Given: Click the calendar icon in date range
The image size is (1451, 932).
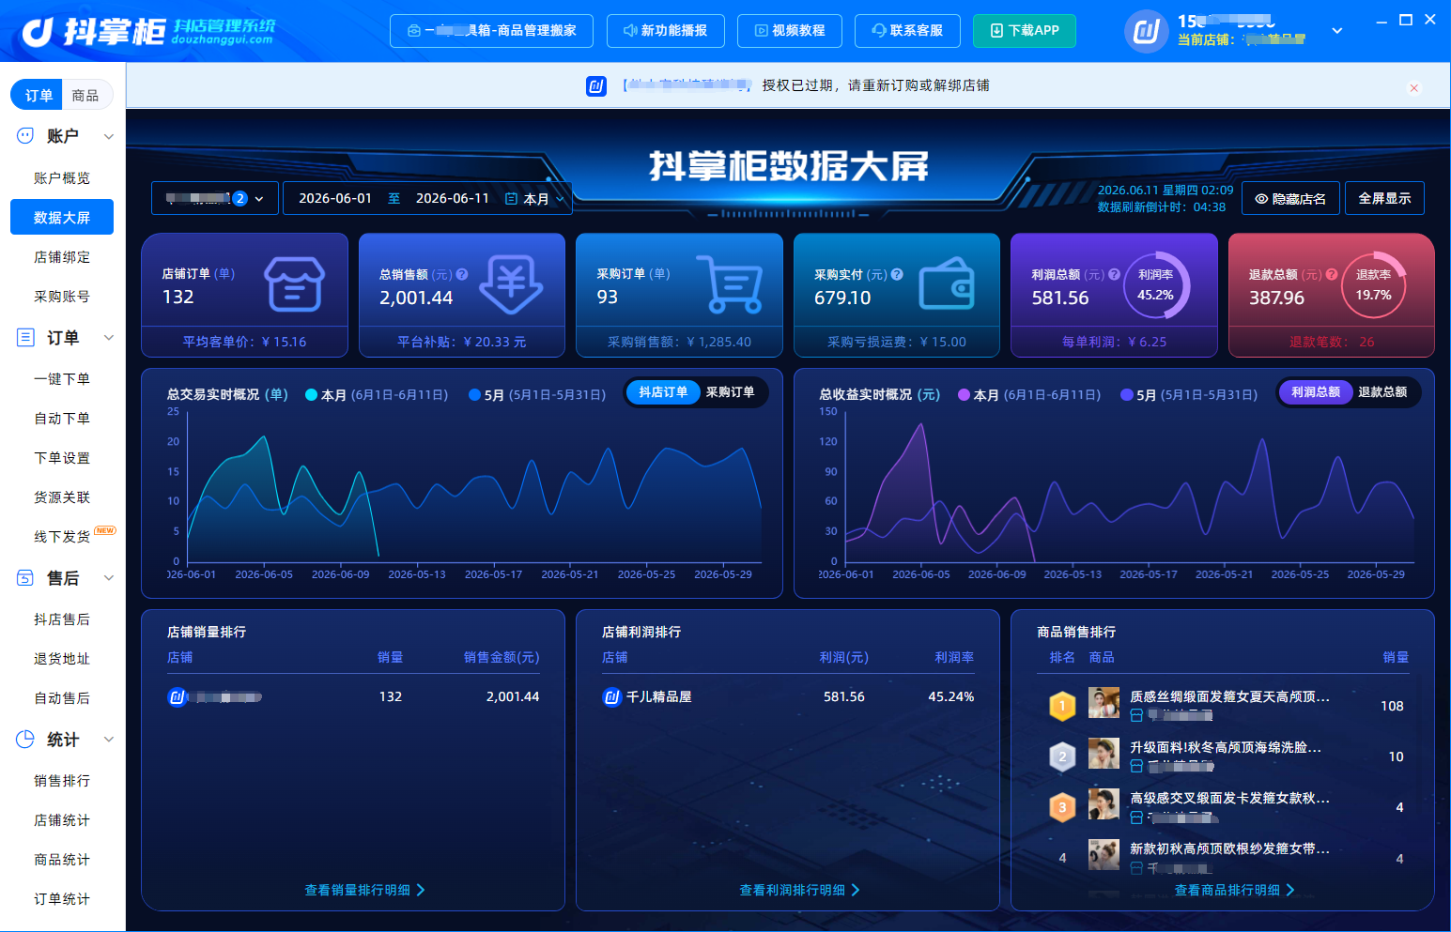Looking at the screenshot, I should 511,199.
